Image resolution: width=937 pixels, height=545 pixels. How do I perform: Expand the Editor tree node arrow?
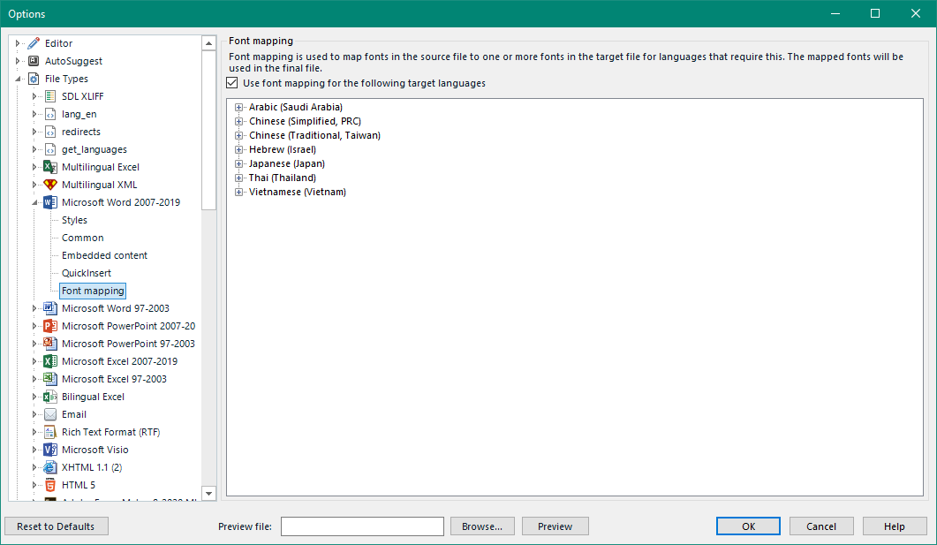click(18, 43)
